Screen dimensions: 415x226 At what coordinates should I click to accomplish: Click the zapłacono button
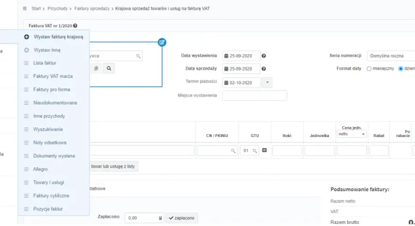[x=182, y=218]
